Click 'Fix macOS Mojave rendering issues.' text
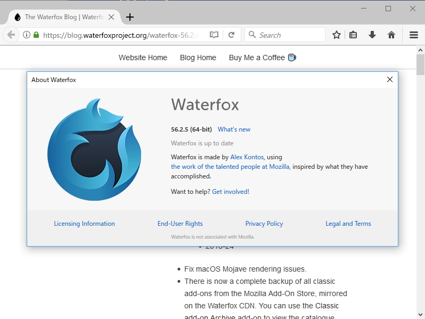Viewport: 425px width, 319px height. tap(246, 269)
